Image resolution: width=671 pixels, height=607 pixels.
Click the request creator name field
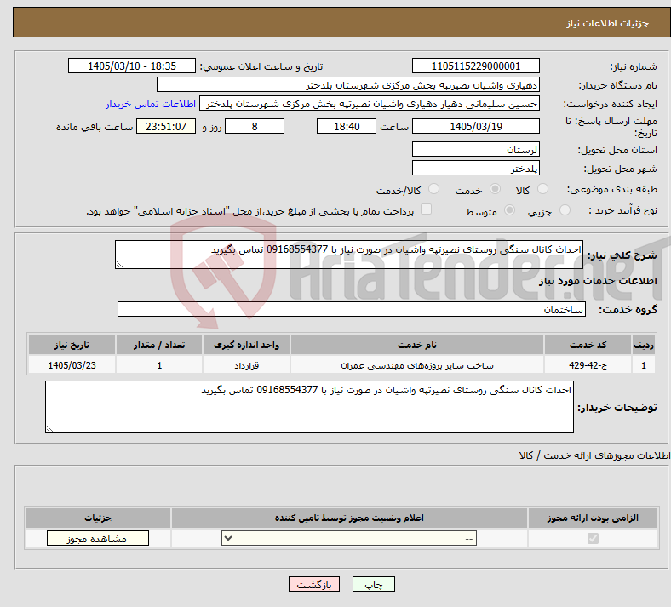coord(370,104)
